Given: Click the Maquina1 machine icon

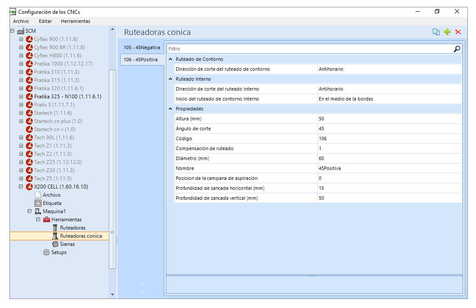Looking at the screenshot, I should coord(38,211).
